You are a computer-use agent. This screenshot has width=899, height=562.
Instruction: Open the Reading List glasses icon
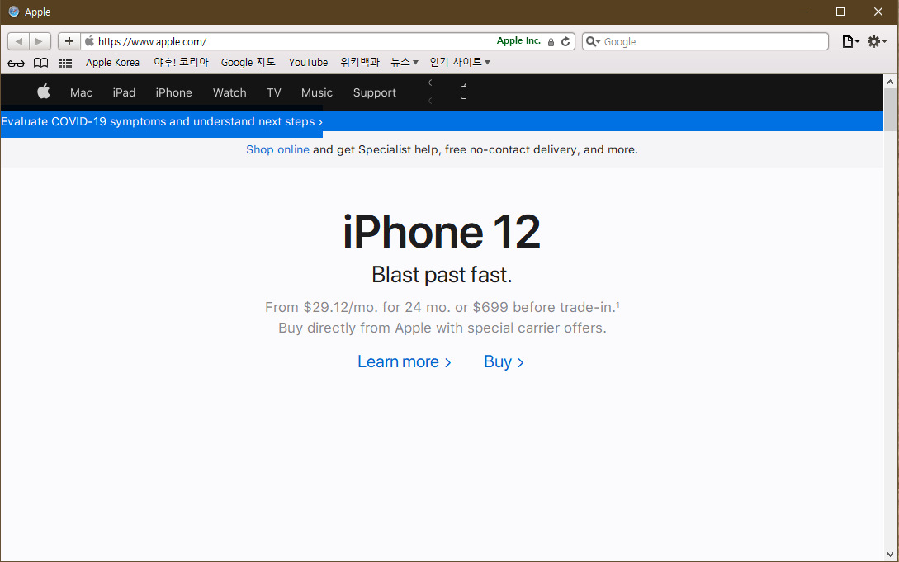16,63
